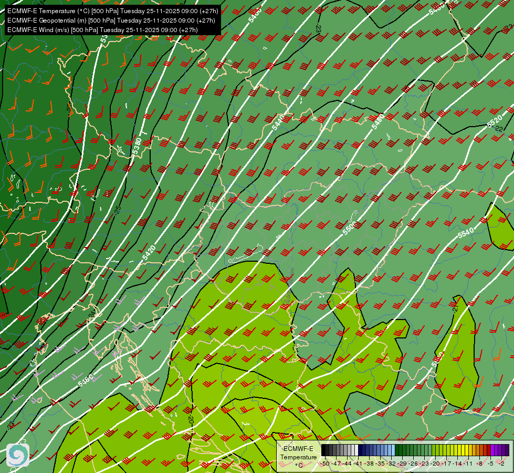Click the 24 isotherm label on the map
The width and height of the screenshot is (514, 473).
[x=92, y=314]
